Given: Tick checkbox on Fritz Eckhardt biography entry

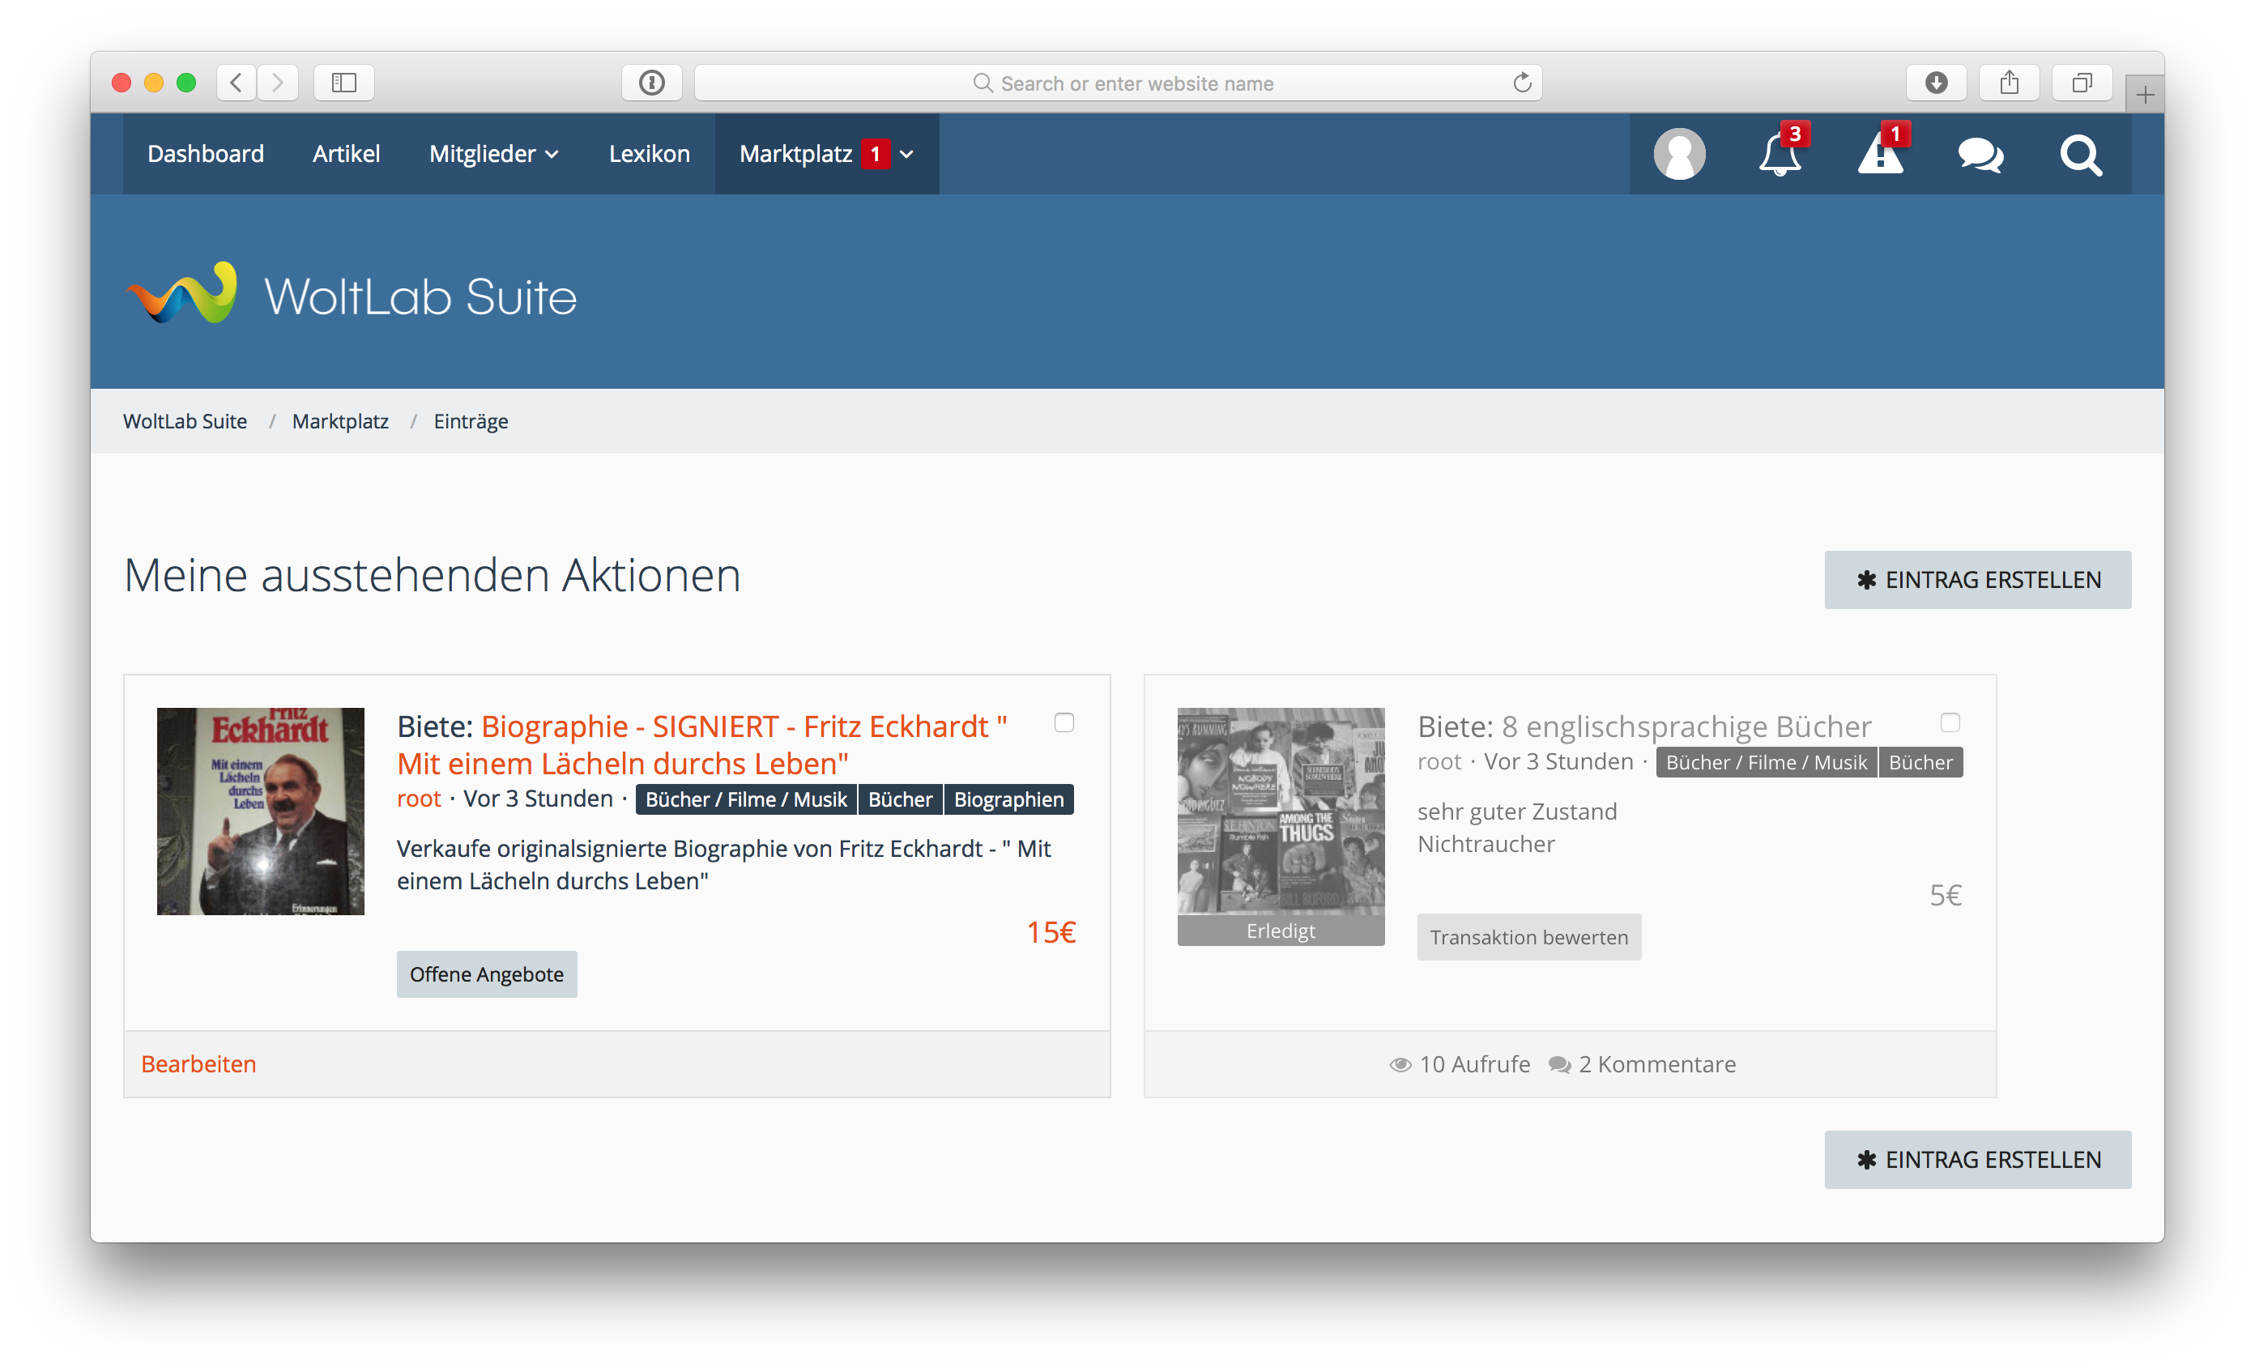Looking at the screenshot, I should (x=1064, y=722).
